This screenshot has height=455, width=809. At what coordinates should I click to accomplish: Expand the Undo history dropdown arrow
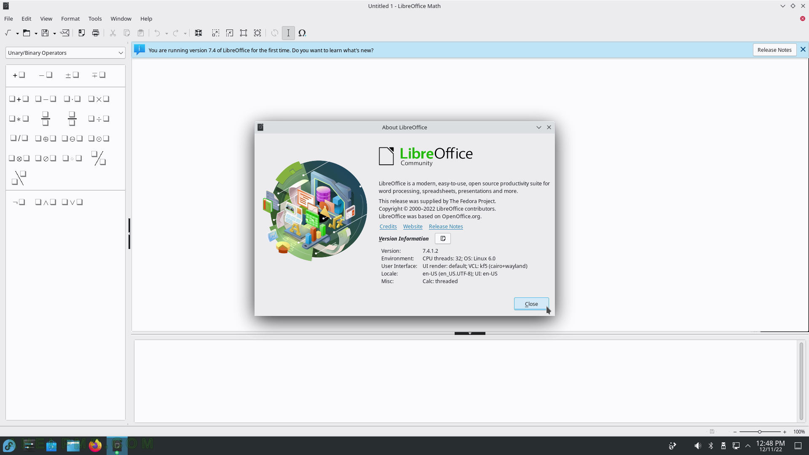click(166, 33)
